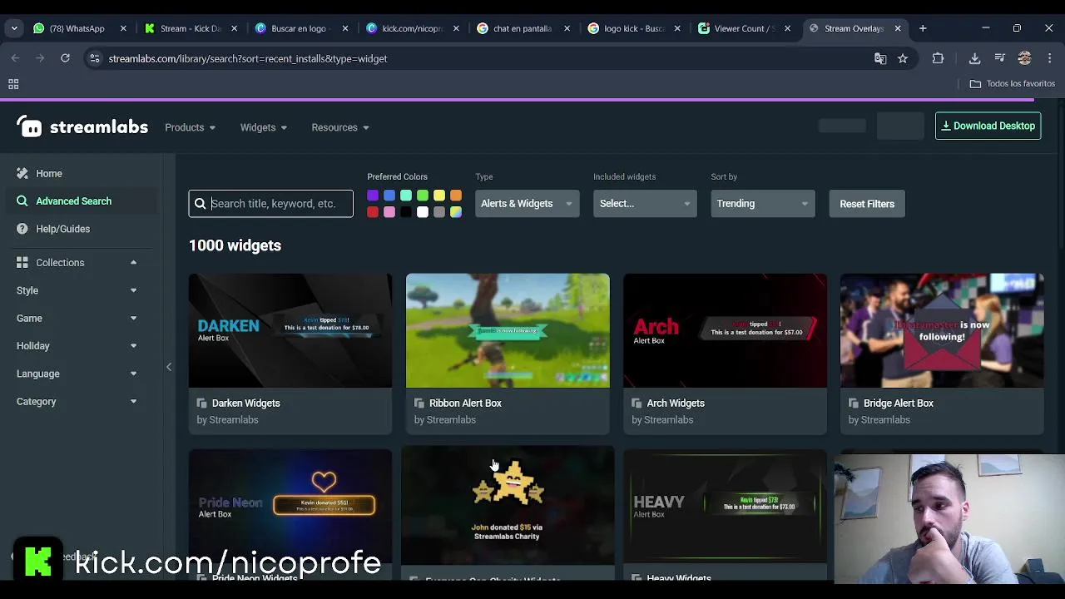Open the Sort by Trending dropdown
Viewport: 1065px width, 599px height.
762,204
